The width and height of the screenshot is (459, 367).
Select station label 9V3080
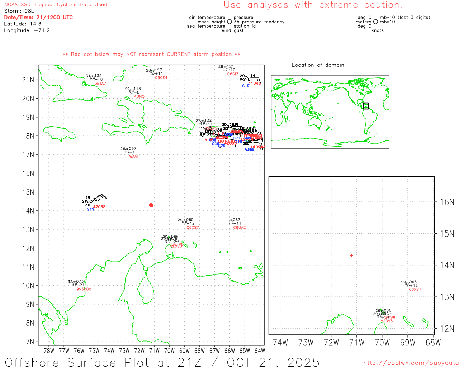84,289
